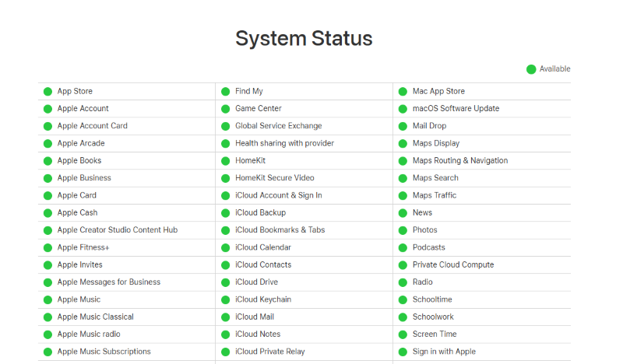Click iCloud Account & Sign In text
The height and width of the screenshot is (364, 623).
point(279,195)
